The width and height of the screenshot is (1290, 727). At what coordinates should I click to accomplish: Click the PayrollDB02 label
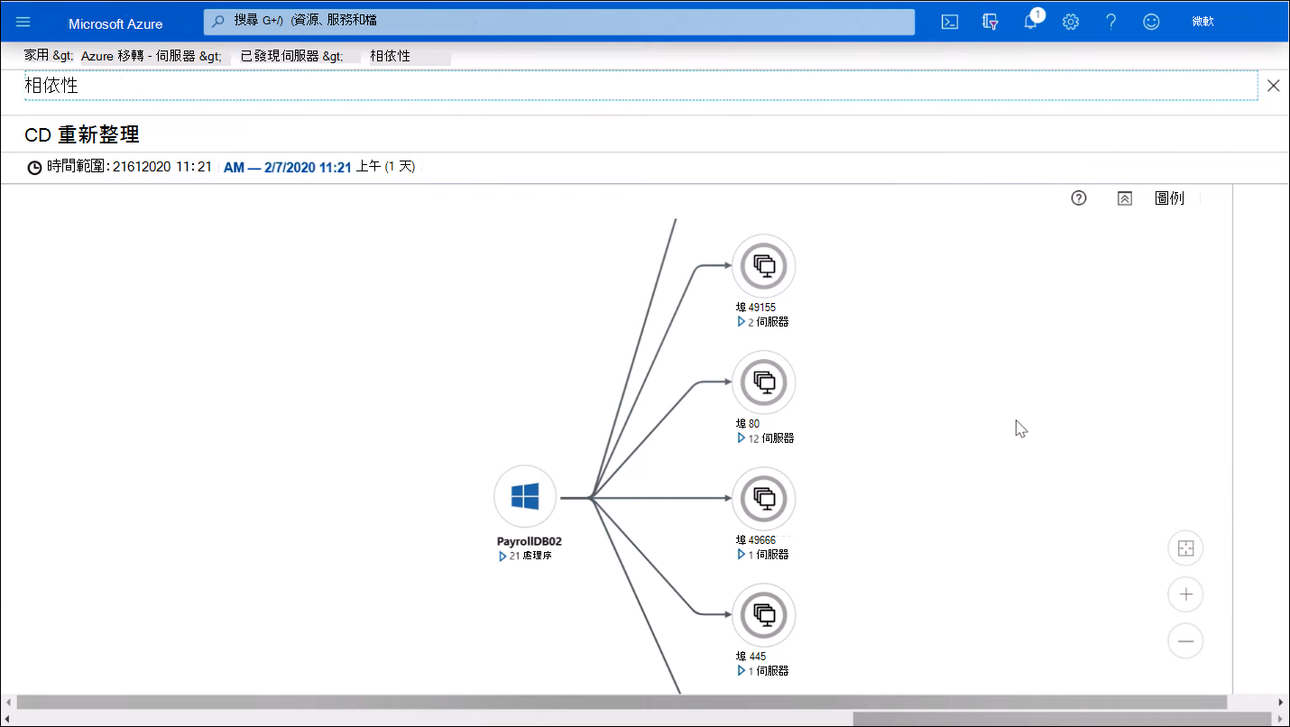pyautogui.click(x=530, y=542)
